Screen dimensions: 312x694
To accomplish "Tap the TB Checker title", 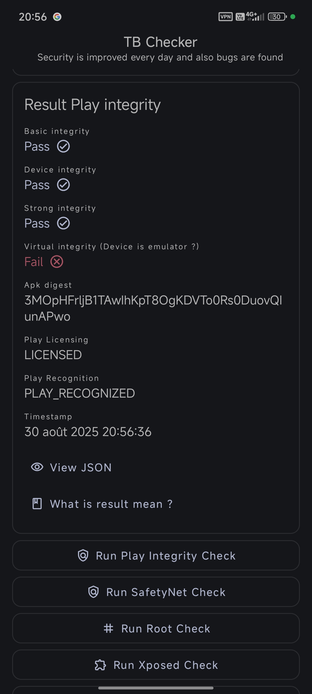I will [x=160, y=42].
